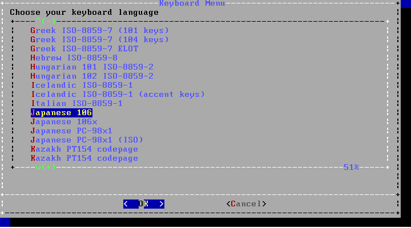Screen dimensions: 411x228
Task: Select Hungarian 101 ISO-8859-2 entry
Action: click(92, 67)
